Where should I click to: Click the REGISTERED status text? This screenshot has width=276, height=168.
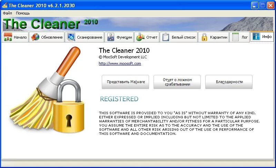(x=119, y=99)
